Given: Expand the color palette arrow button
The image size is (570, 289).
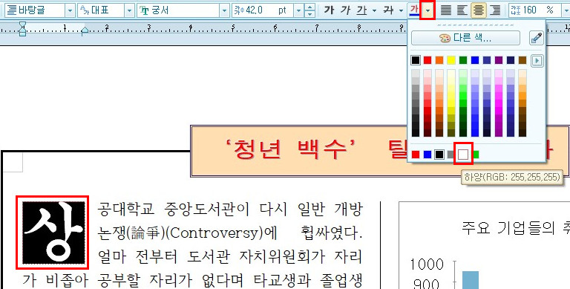Looking at the screenshot, I should click(537, 60).
